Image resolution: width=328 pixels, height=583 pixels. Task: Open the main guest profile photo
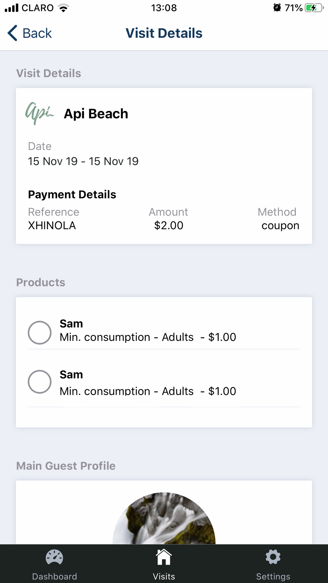(x=164, y=518)
